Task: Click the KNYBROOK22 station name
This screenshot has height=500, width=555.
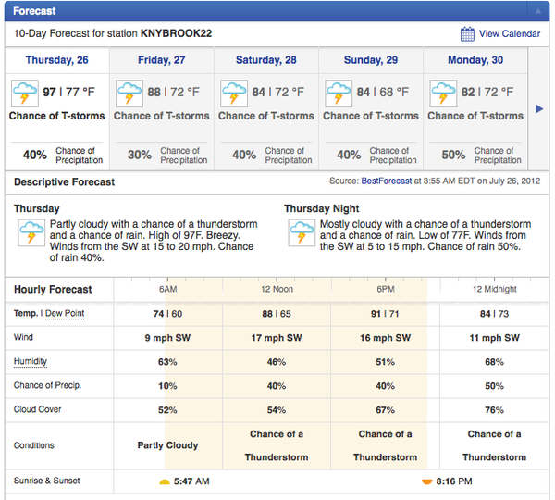Action: (177, 33)
